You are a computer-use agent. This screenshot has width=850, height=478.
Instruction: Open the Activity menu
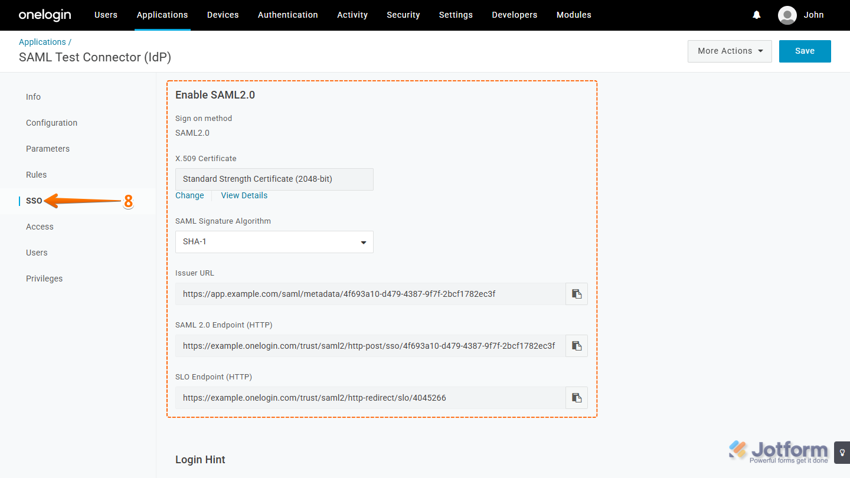[352, 15]
